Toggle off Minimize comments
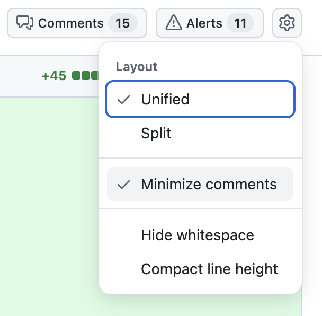The height and width of the screenshot is (316, 322). (x=200, y=184)
